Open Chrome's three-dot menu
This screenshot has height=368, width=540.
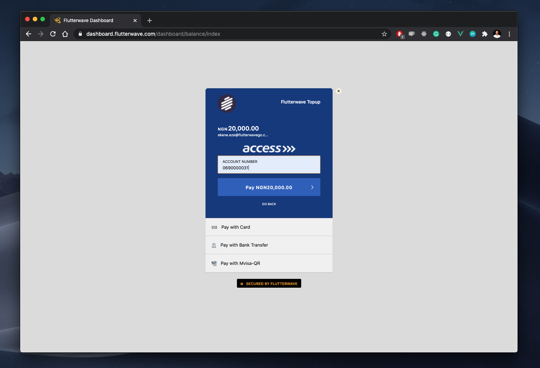tap(509, 34)
